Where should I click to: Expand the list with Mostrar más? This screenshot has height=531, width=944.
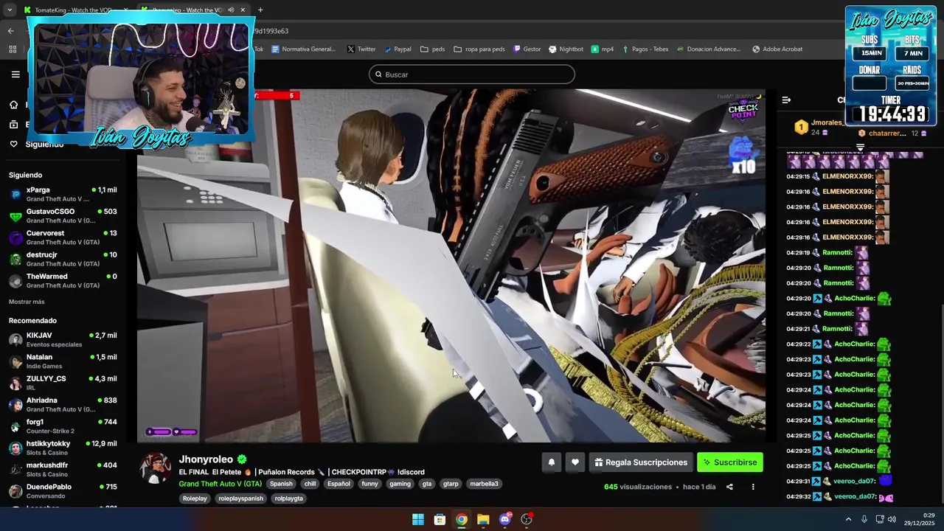[27, 302]
